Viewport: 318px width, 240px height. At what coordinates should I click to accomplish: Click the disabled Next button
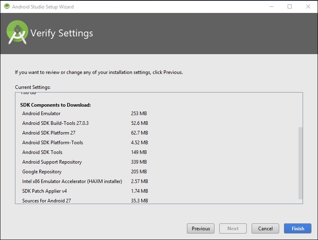(x=233, y=228)
